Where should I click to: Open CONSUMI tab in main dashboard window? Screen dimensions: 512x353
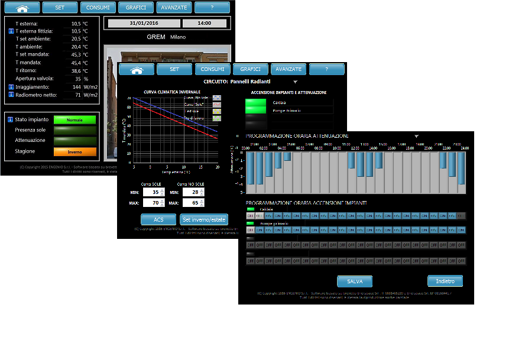click(x=98, y=8)
